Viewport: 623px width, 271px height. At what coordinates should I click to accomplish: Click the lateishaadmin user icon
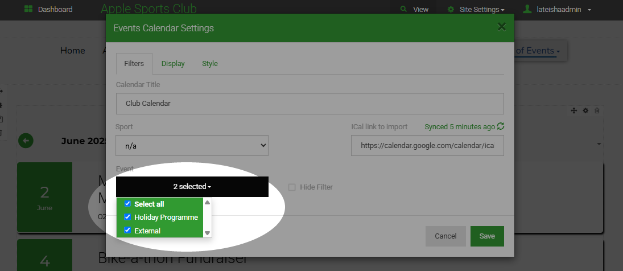click(527, 10)
